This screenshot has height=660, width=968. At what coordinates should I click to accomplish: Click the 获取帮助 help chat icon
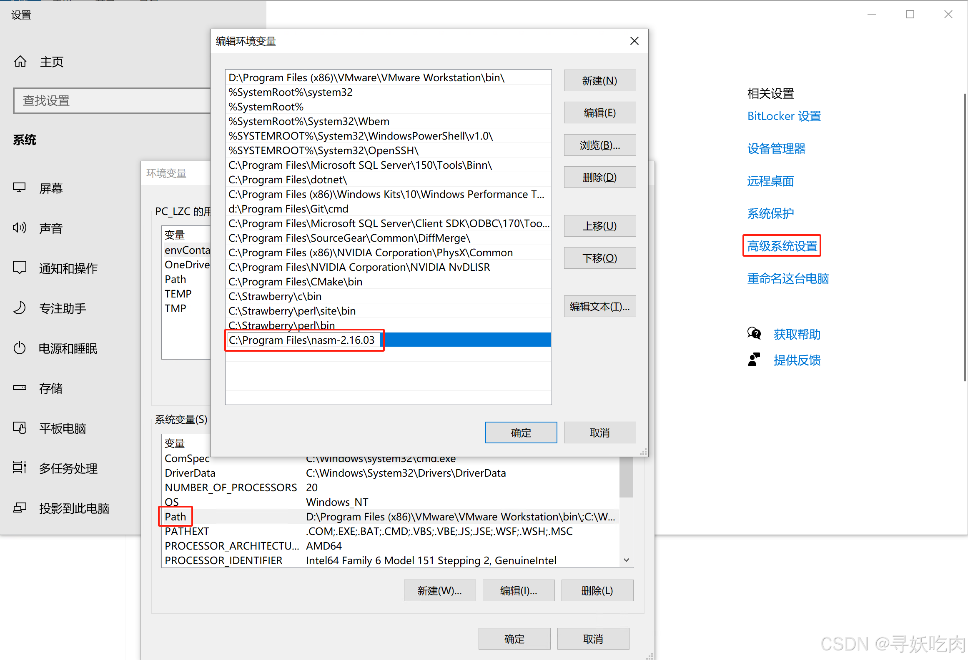coord(754,334)
